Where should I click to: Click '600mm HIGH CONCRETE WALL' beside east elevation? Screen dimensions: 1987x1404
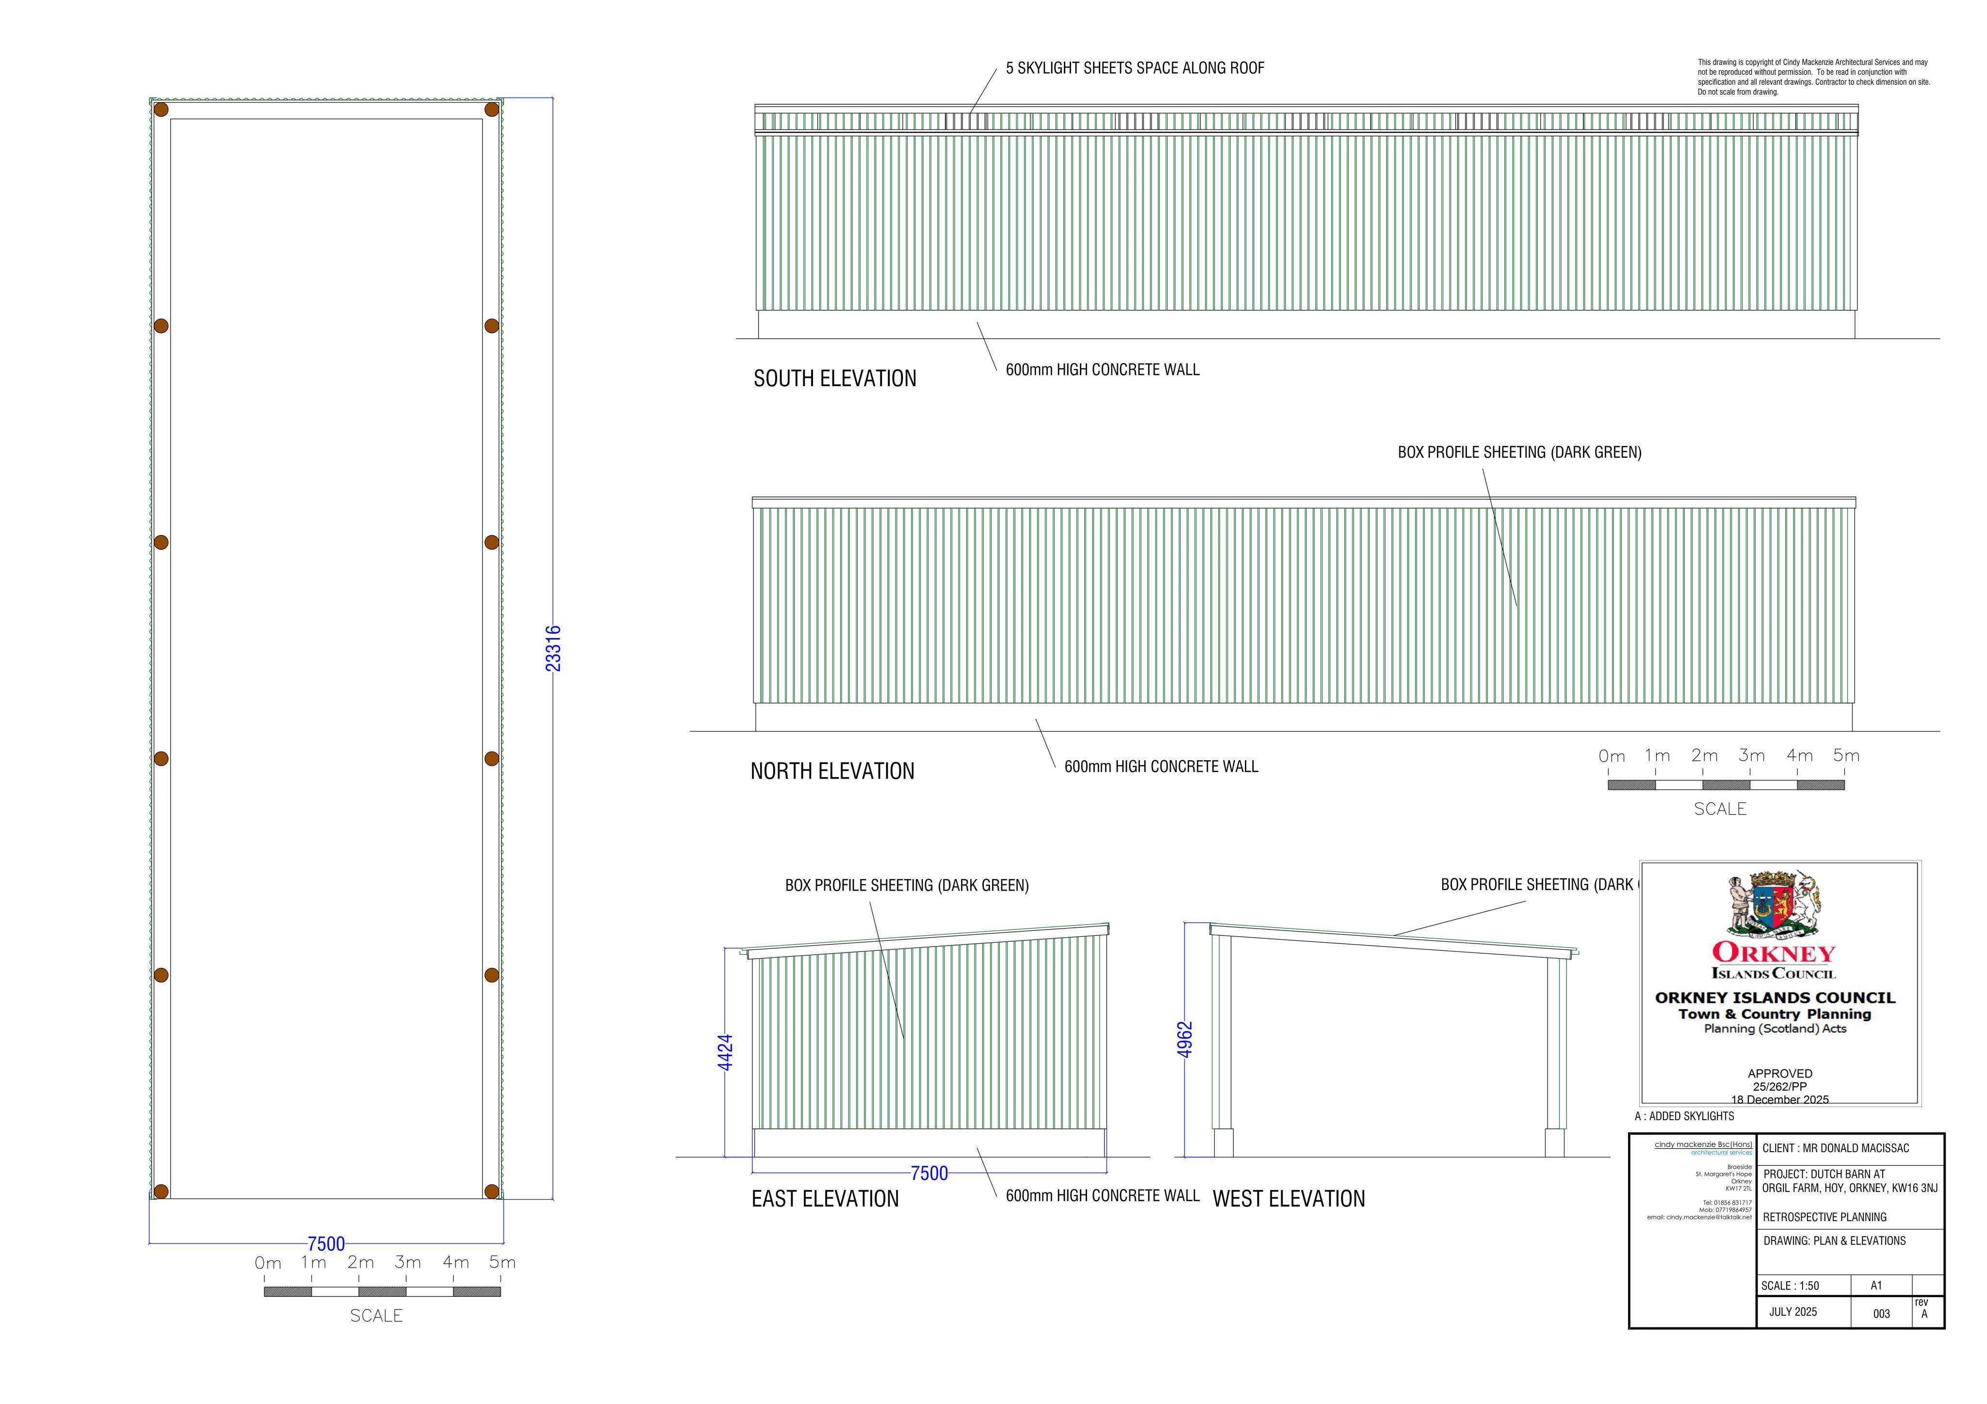tap(1103, 1195)
